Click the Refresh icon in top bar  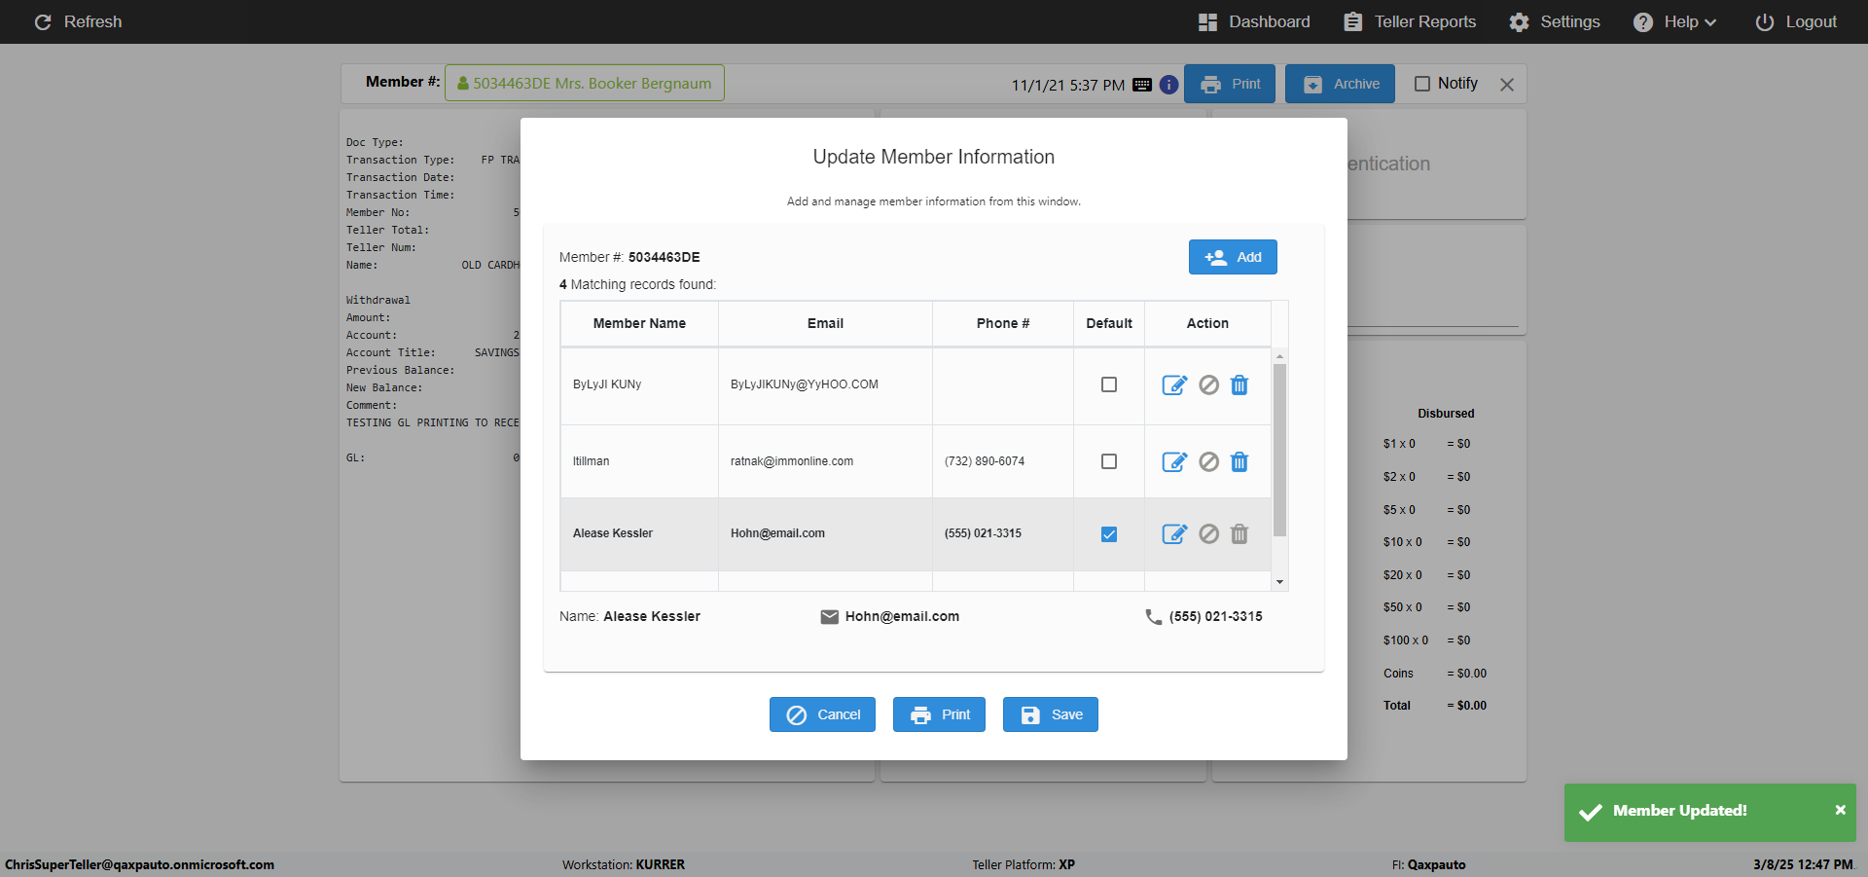(x=43, y=21)
